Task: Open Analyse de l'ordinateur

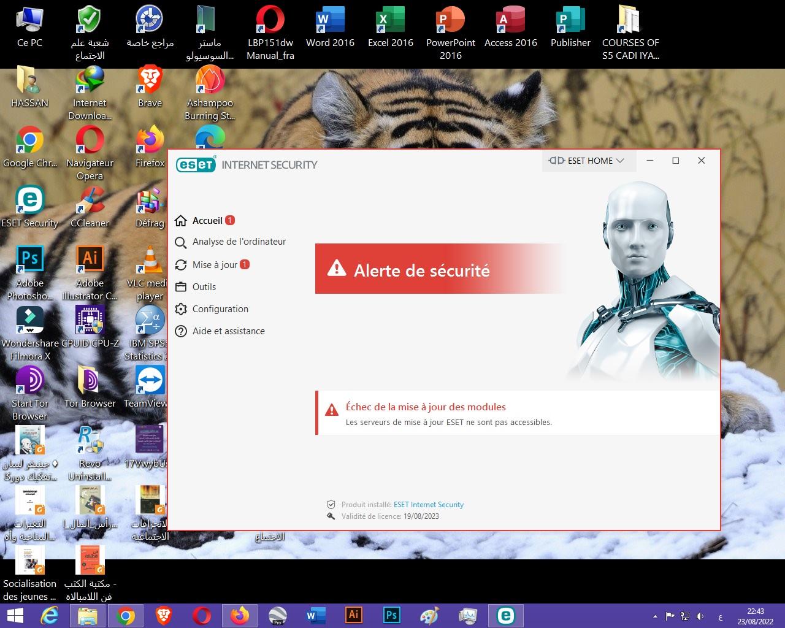Action: pyautogui.click(x=231, y=242)
